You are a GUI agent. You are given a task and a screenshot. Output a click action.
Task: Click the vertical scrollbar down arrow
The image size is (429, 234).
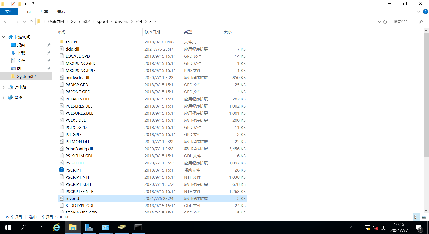426,210
